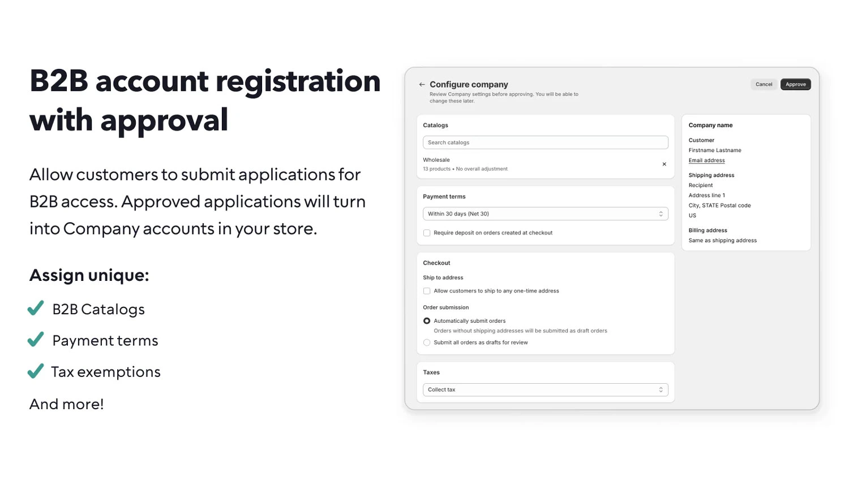Expand the Collect tax dropdown

545,389
